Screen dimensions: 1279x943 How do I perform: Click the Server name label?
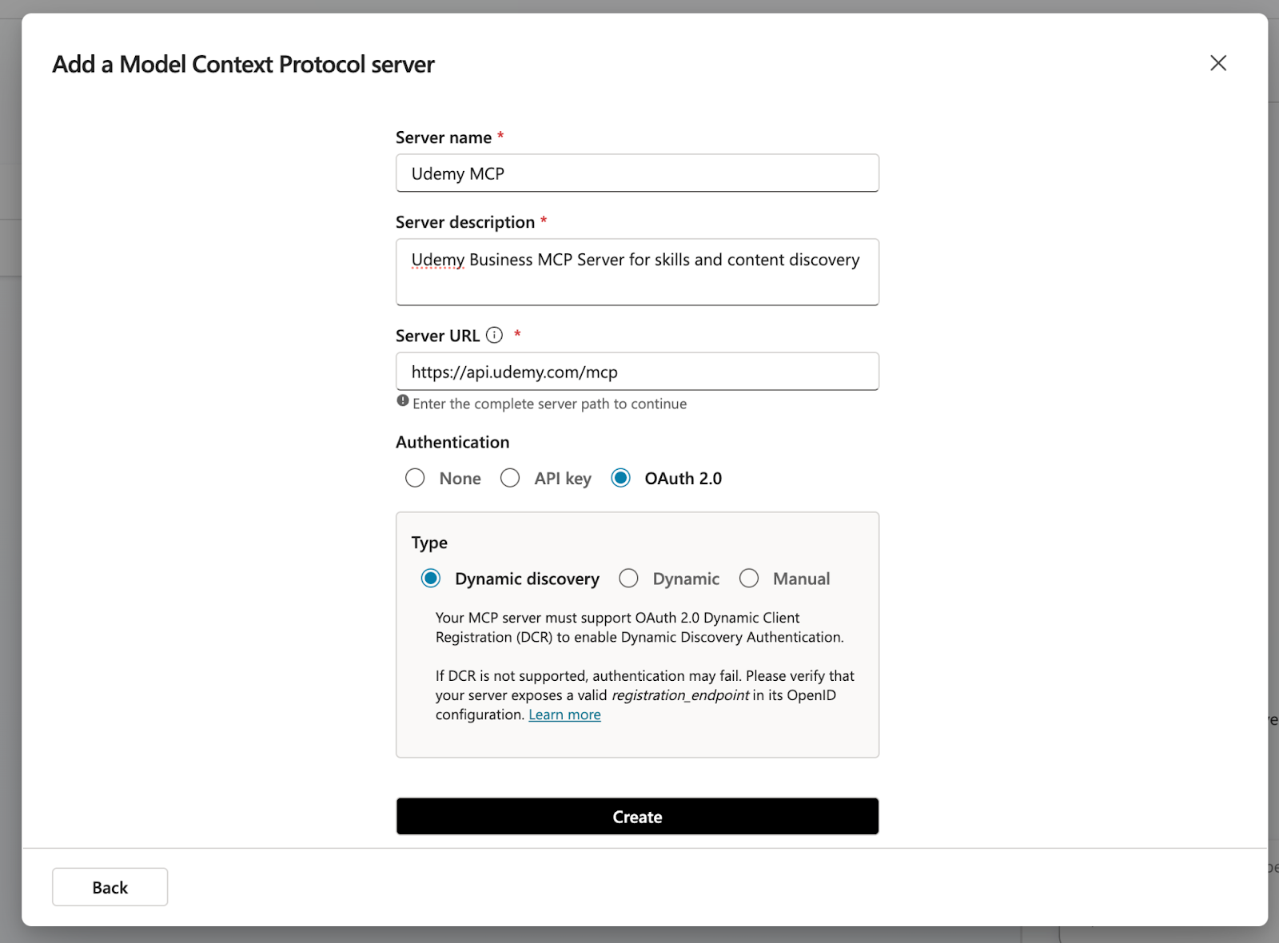444,137
